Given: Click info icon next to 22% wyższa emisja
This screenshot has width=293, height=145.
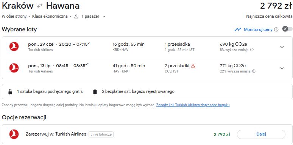Looking at the screenshot, I should point(254,71).
